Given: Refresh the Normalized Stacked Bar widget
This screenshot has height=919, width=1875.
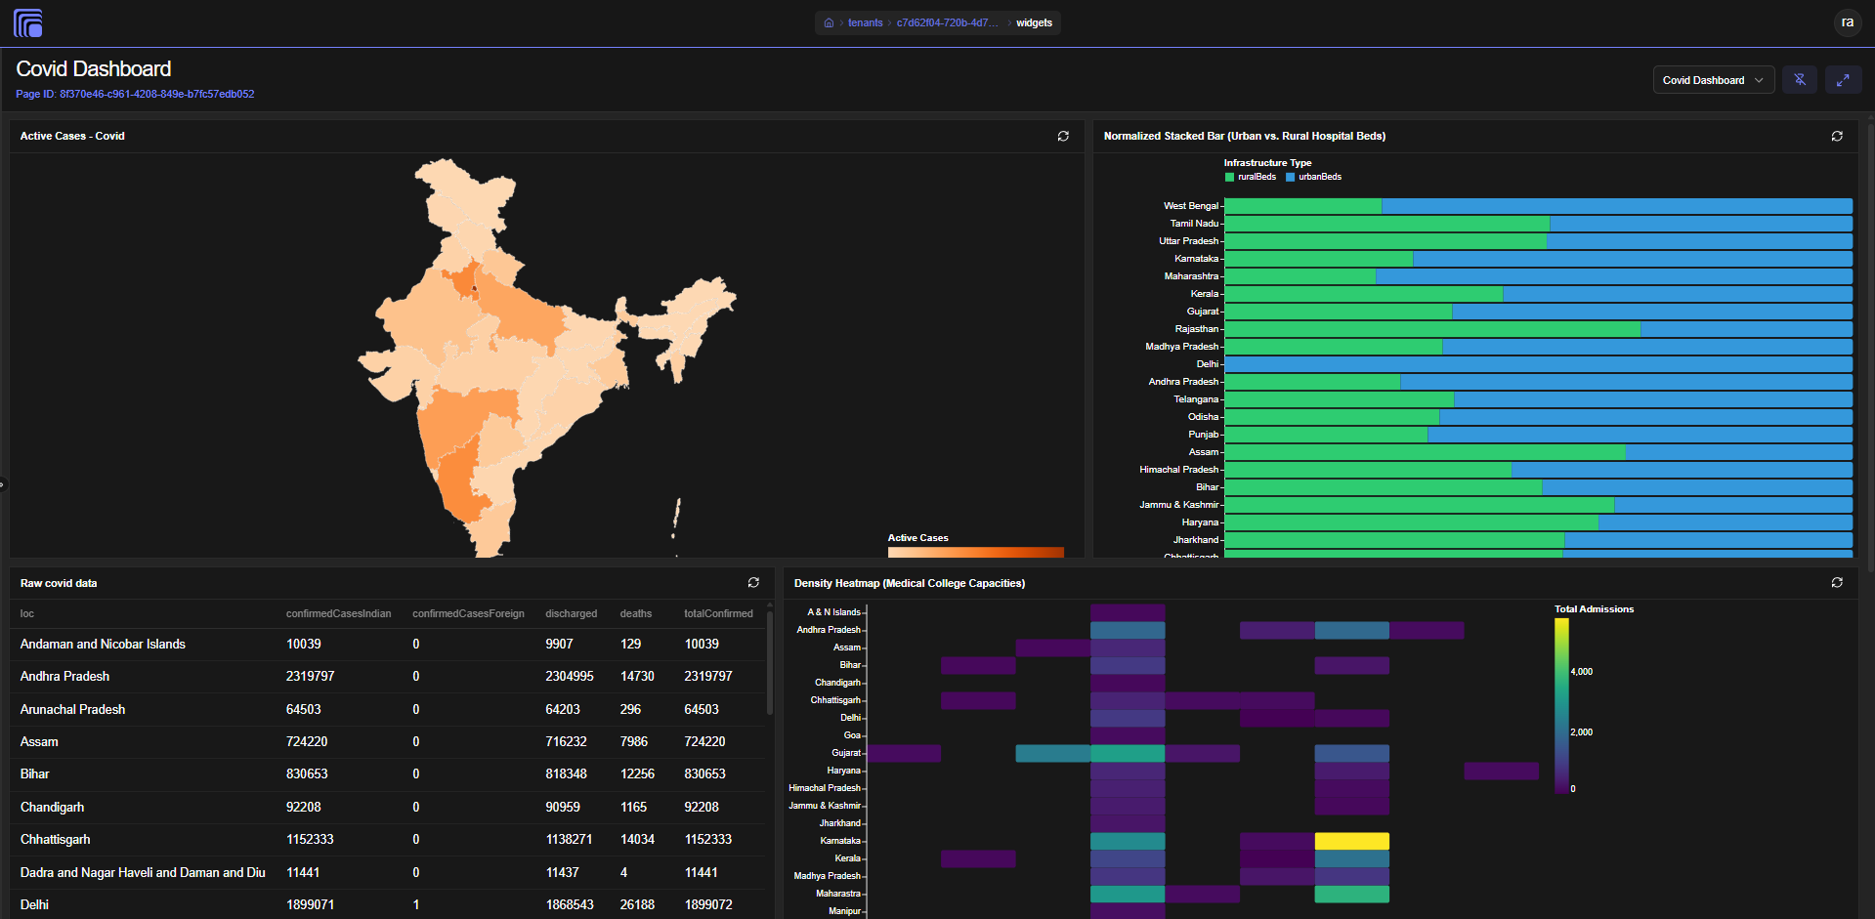Looking at the screenshot, I should pos(1837,136).
